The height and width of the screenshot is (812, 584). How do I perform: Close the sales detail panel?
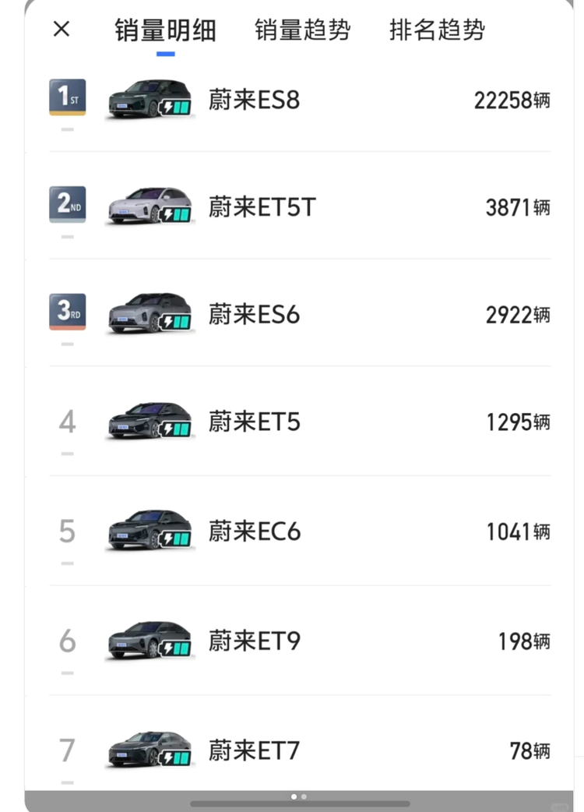point(62,30)
